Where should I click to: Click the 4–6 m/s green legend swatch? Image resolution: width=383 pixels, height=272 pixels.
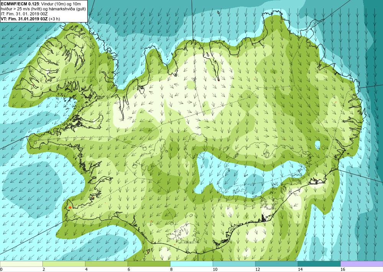tap(106, 264)
